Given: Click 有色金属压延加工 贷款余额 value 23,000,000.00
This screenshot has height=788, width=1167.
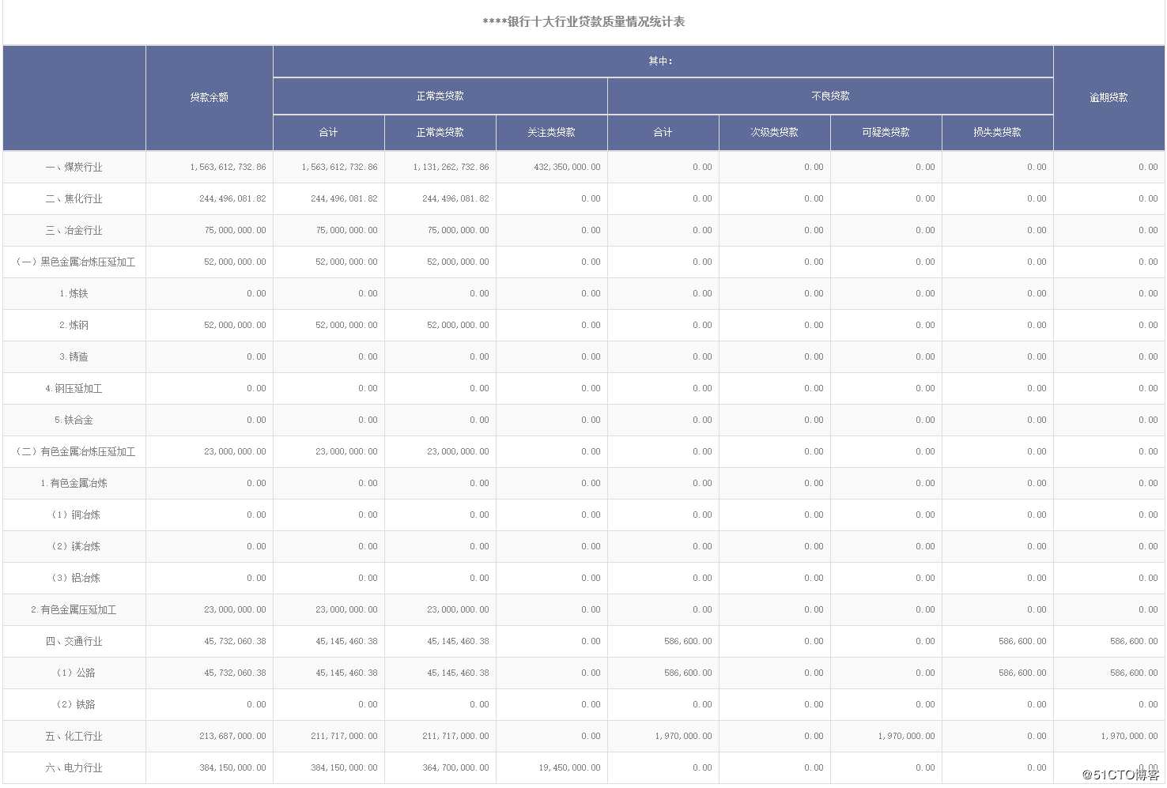Looking at the screenshot, I should tap(235, 609).
